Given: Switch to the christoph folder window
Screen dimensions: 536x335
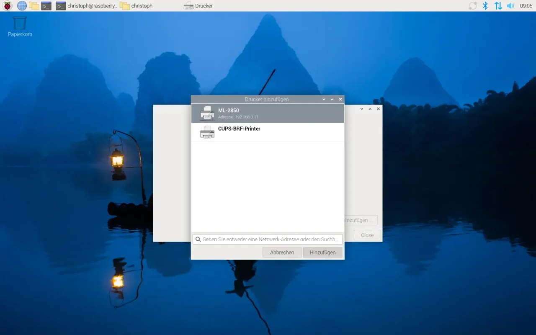Looking at the screenshot, I should point(137,6).
